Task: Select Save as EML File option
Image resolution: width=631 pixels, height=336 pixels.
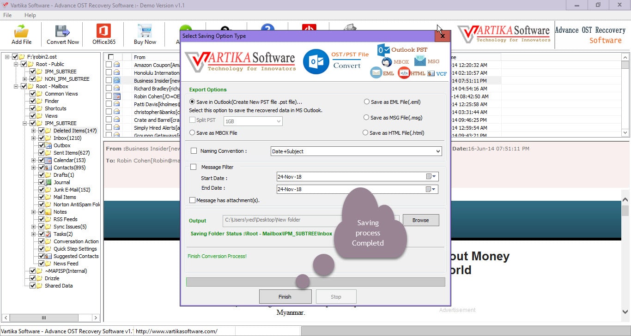Action: point(367,102)
